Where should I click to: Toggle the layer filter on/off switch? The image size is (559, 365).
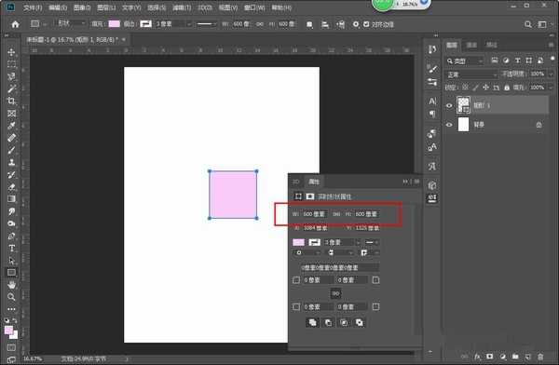click(x=552, y=59)
